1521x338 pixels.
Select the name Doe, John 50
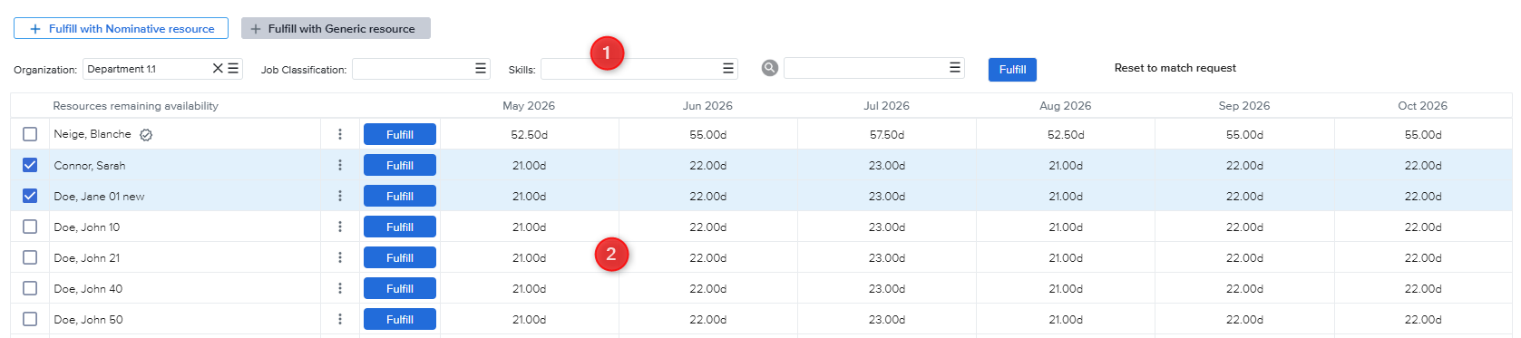[88, 320]
